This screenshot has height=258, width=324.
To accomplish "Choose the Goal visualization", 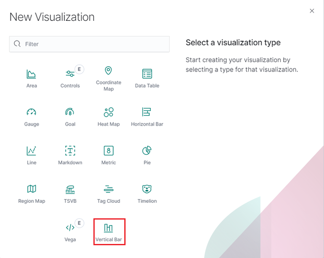I will [x=70, y=116].
